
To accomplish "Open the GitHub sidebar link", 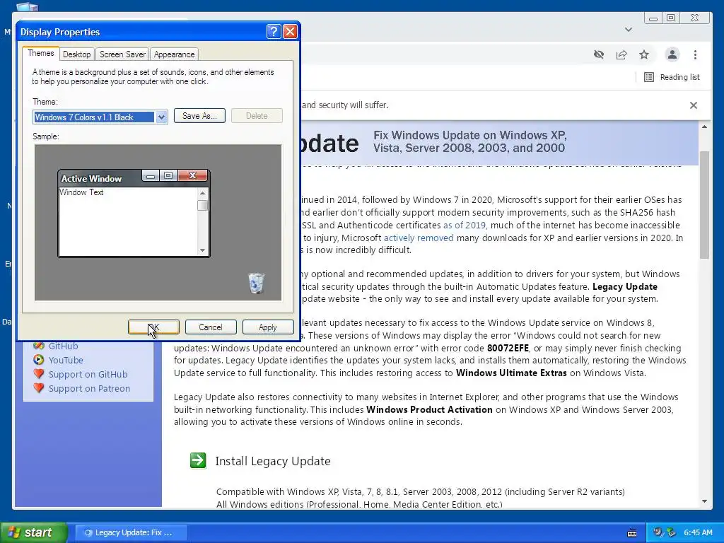I will coord(63,346).
